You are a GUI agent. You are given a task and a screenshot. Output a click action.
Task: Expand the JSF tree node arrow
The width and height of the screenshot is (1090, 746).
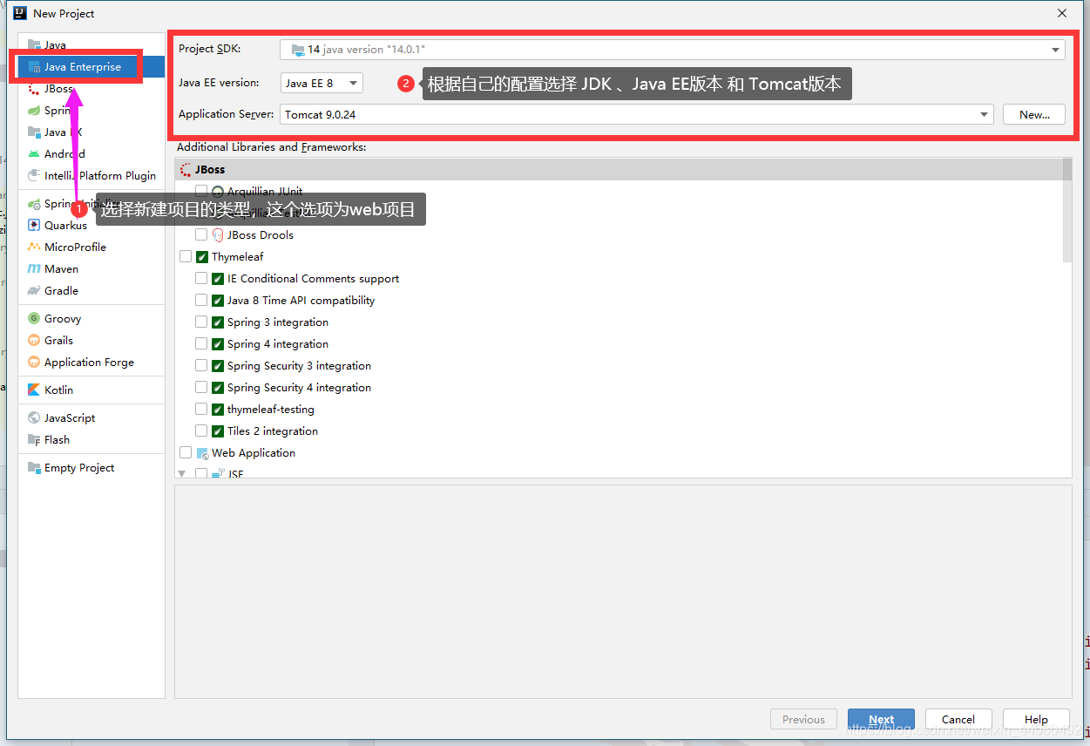pos(182,474)
